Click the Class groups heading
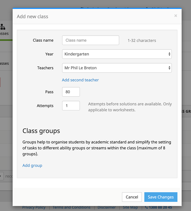 41,131
